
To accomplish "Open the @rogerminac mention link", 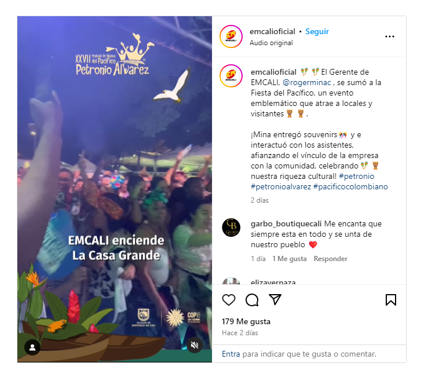I will 306,82.
